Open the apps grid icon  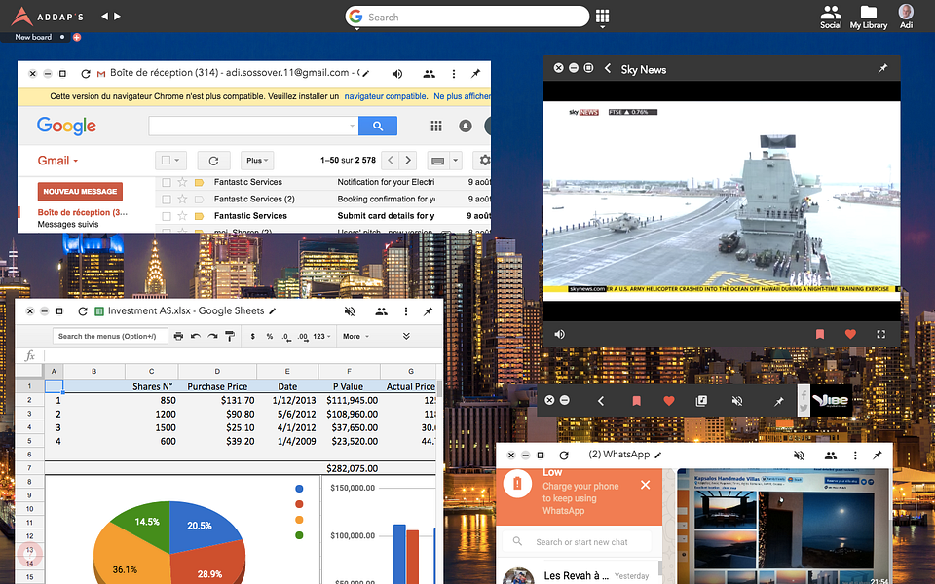coord(602,17)
